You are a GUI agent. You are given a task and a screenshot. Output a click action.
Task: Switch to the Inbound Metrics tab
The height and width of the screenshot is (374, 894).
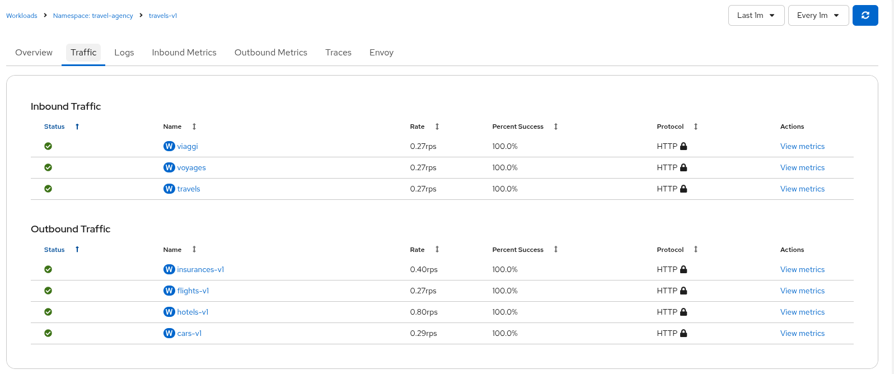pyautogui.click(x=184, y=53)
